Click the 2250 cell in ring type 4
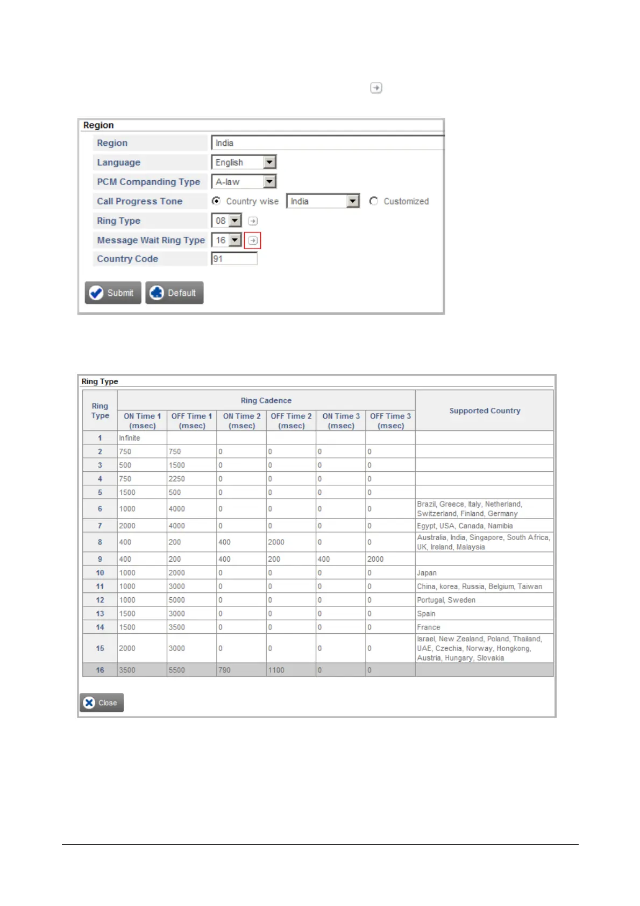 tap(192, 478)
